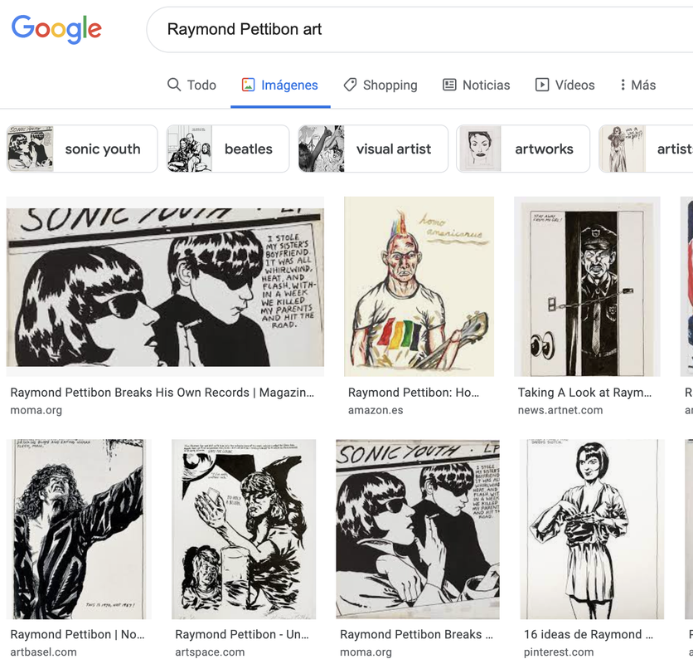
Task: Open the homo americanus punk drawing
Action: click(419, 286)
